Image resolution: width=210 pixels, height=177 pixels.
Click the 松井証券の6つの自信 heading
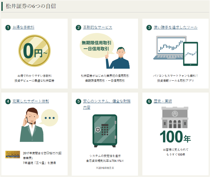pyautogui.click(x=31, y=6)
